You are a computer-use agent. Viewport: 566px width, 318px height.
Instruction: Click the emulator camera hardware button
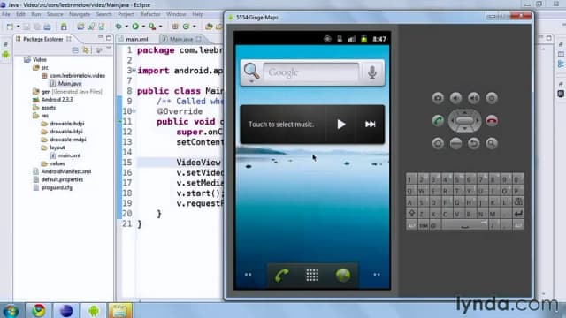coord(438,98)
